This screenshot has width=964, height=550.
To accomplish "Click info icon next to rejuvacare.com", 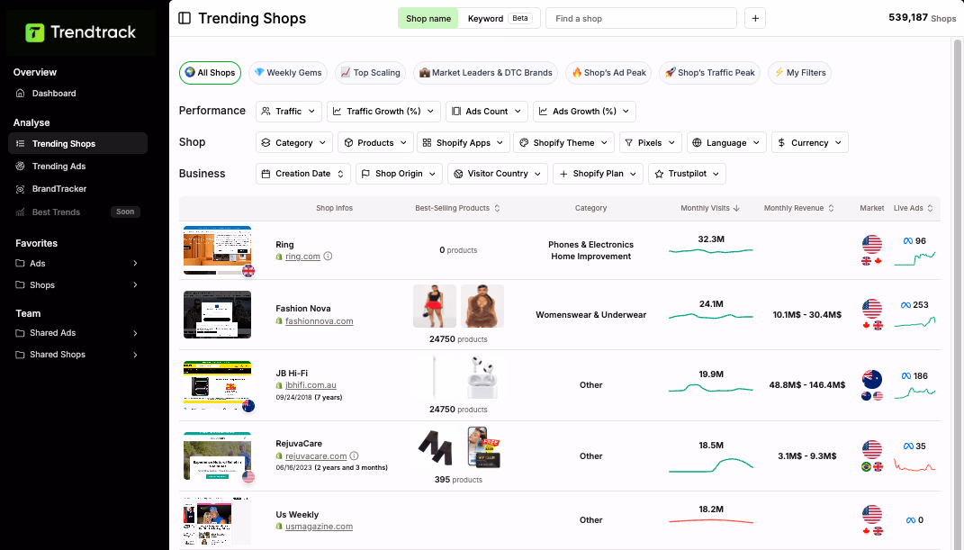I will [354, 456].
